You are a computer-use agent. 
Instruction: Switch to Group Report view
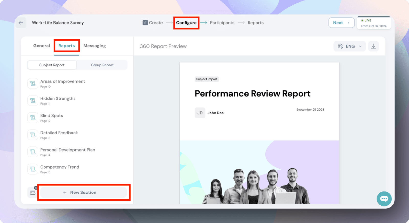[102, 65]
